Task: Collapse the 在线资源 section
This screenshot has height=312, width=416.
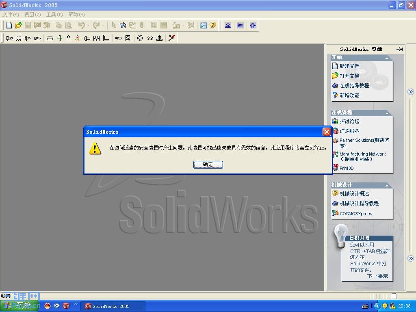Action: pyautogui.click(x=387, y=113)
